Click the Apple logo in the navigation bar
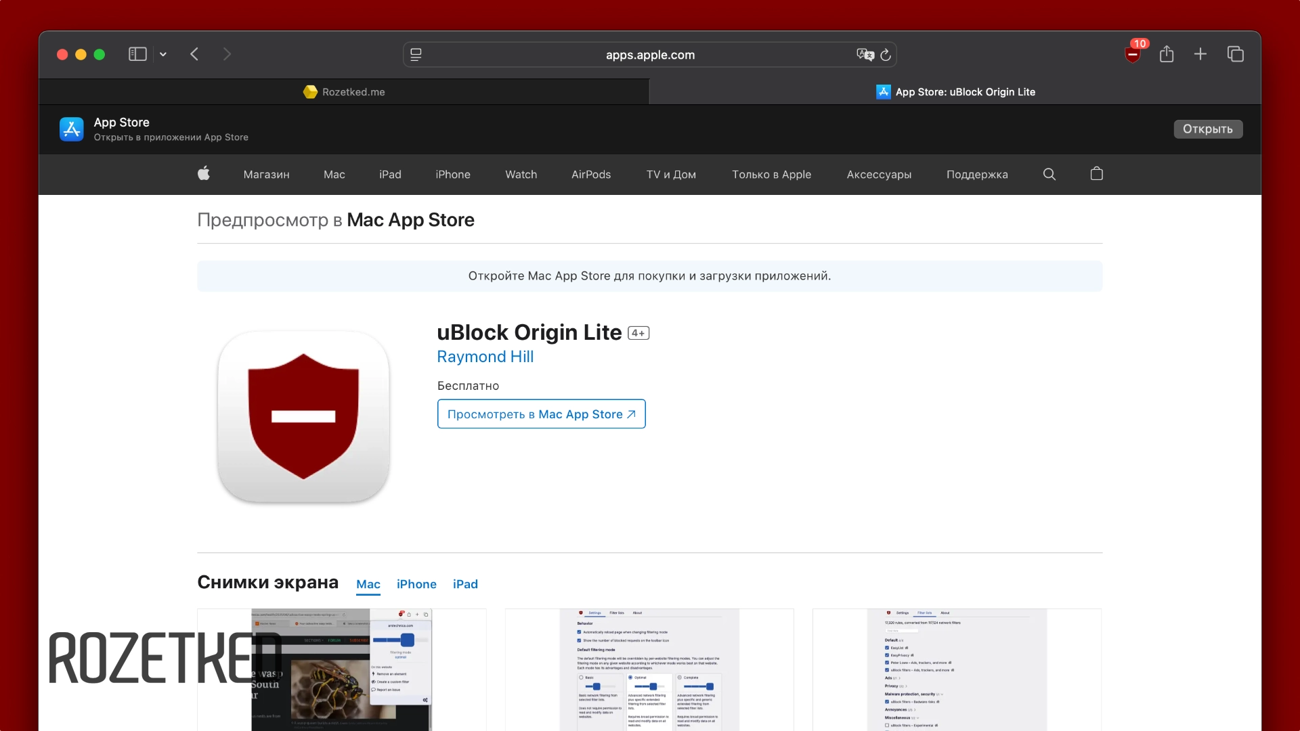 point(203,174)
